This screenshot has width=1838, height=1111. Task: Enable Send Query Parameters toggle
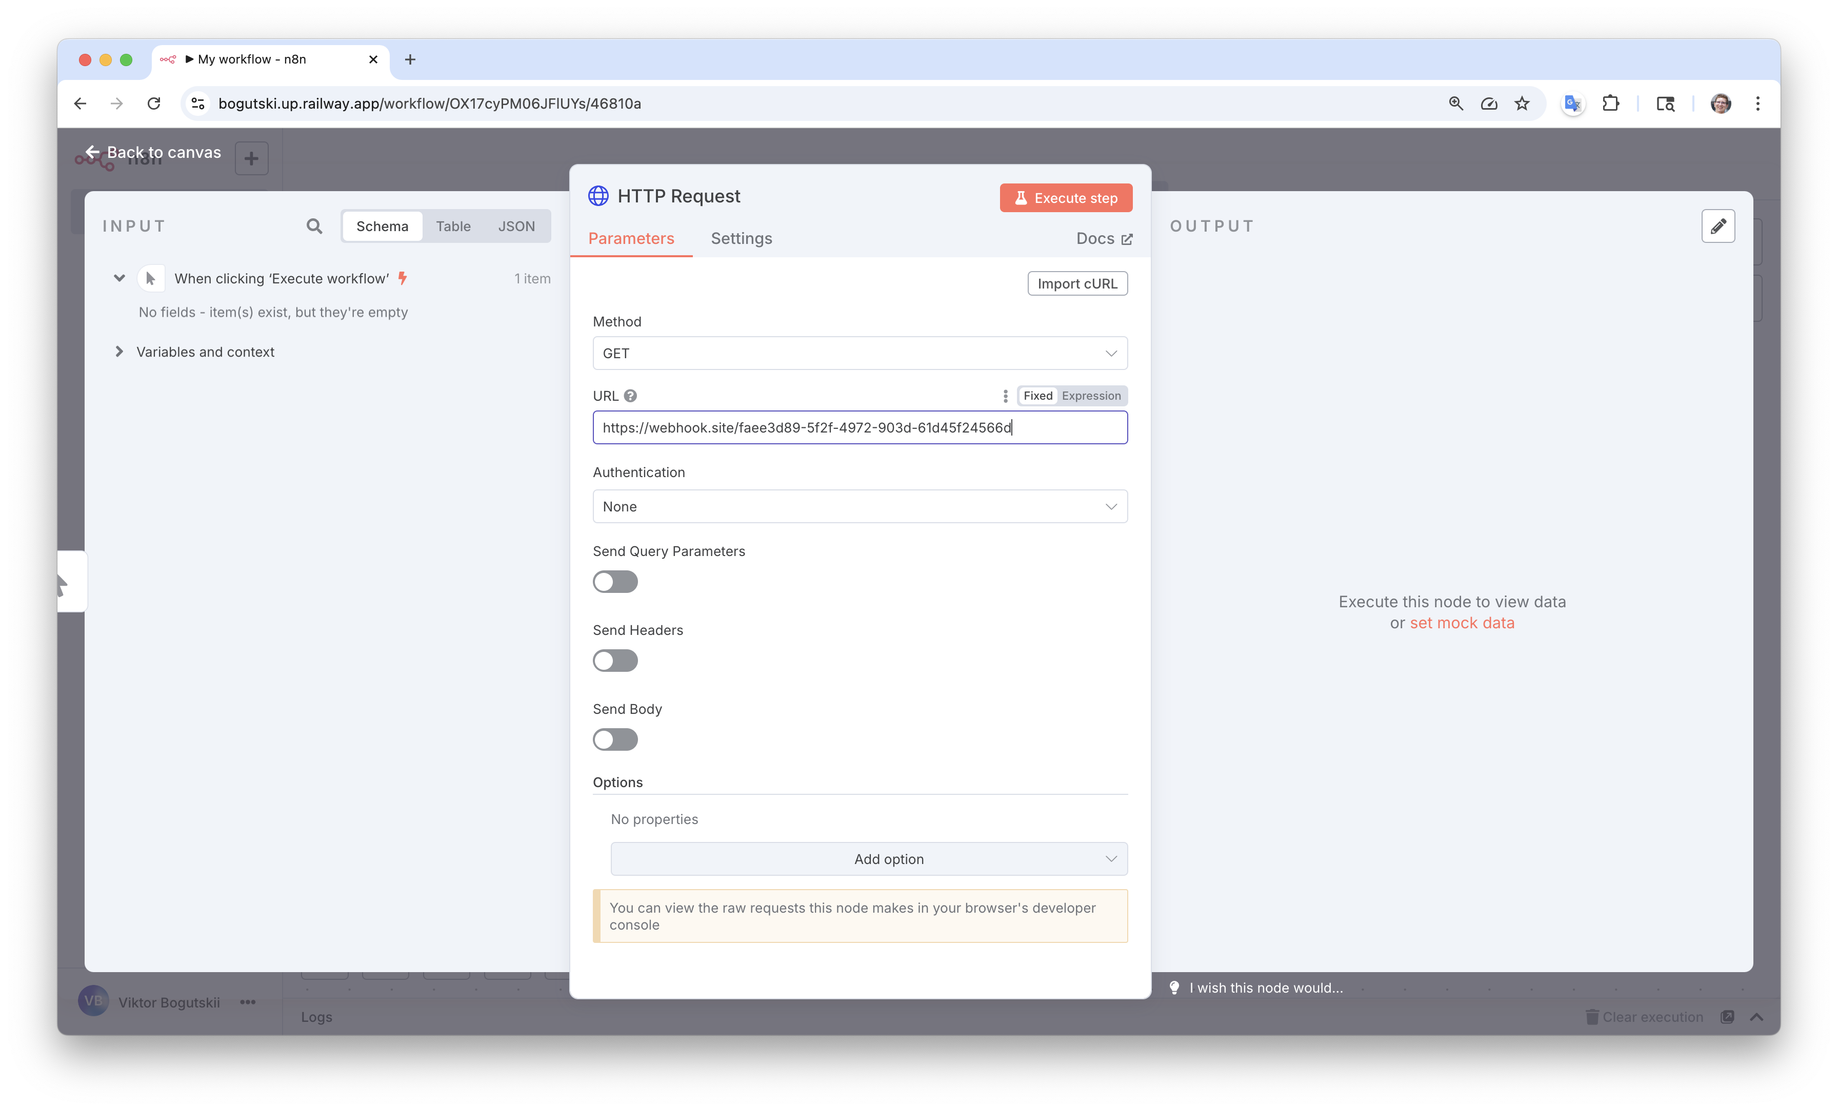coord(615,582)
